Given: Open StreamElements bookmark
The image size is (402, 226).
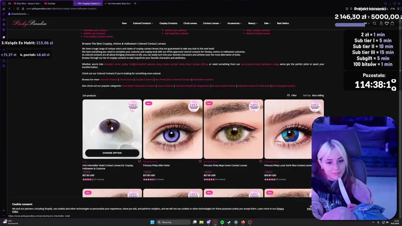Looking at the screenshot, I should pos(19,14).
